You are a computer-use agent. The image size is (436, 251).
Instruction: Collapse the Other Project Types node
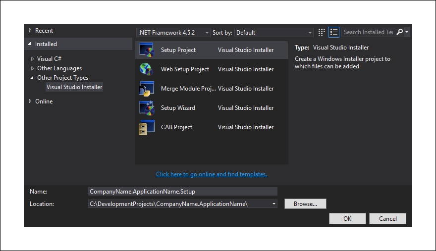(x=32, y=78)
